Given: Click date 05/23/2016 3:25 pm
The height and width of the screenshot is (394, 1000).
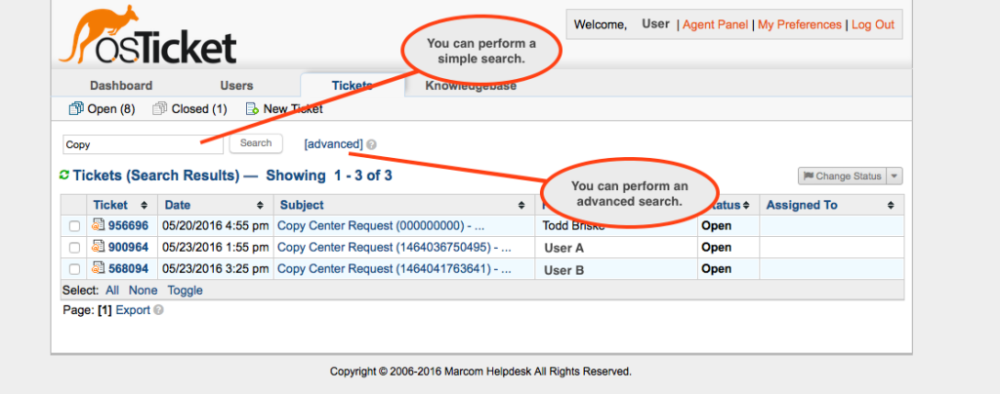Looking at the screenshot, I should tap(215, 269).
